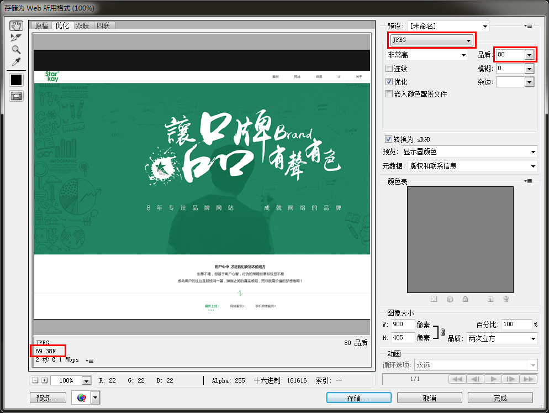Screen dimensions: 549x413
Task: Open the preset panel flyout menu icon
Action: coord(529,26)
